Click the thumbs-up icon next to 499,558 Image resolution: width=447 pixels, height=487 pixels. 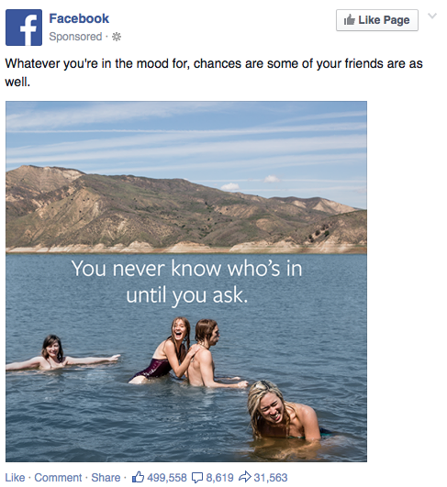tap(138, 477)
